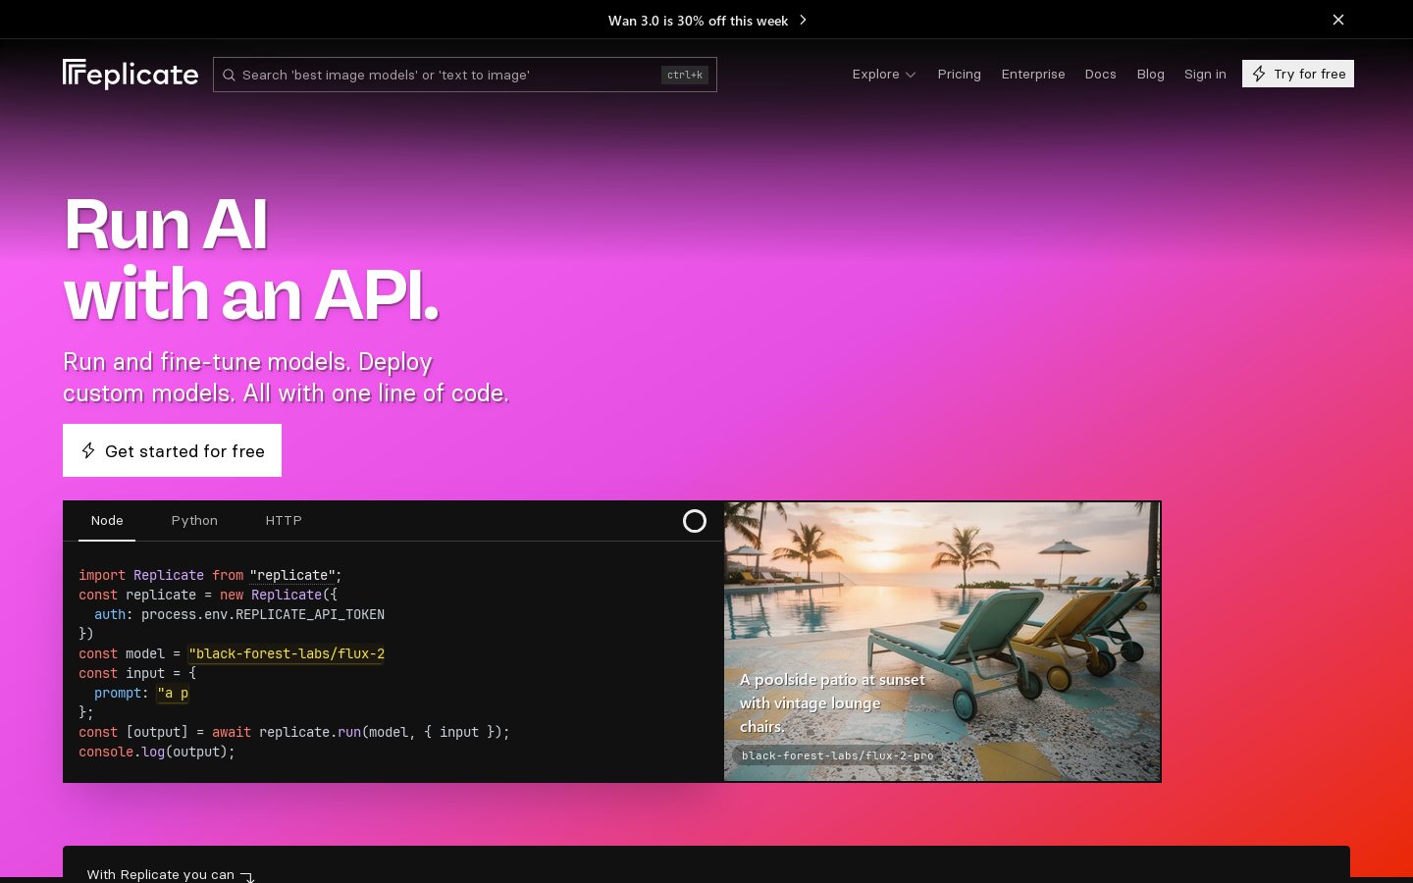Click the console.log(output) code line
The height and width of the screenshot is (883, 1413).
point(157,752)
